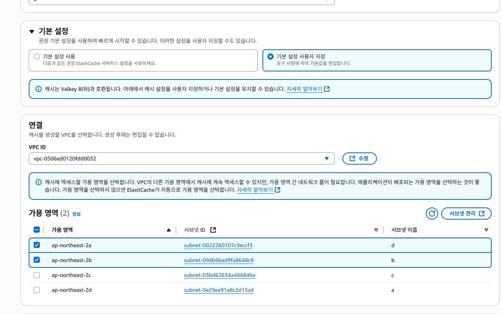The image size is (502, 314).
Task: Click the ap-northeast-2c zone text
Action: (72, 275)
